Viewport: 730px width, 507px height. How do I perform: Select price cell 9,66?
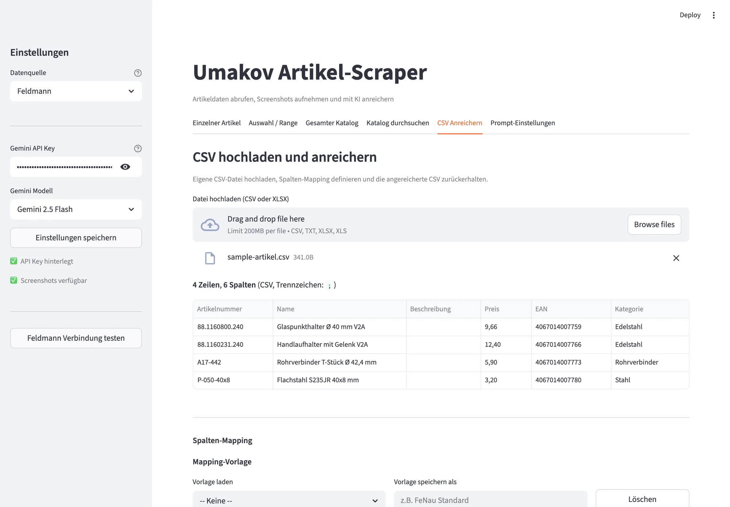click(x=506, y=327)
